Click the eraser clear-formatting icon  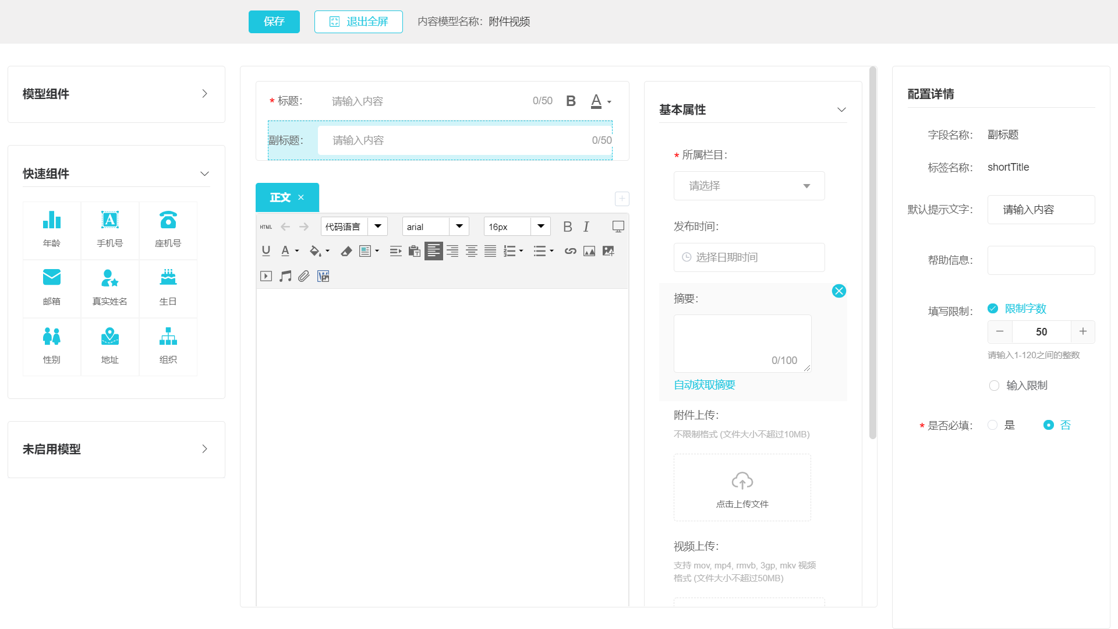coord(346,251)
